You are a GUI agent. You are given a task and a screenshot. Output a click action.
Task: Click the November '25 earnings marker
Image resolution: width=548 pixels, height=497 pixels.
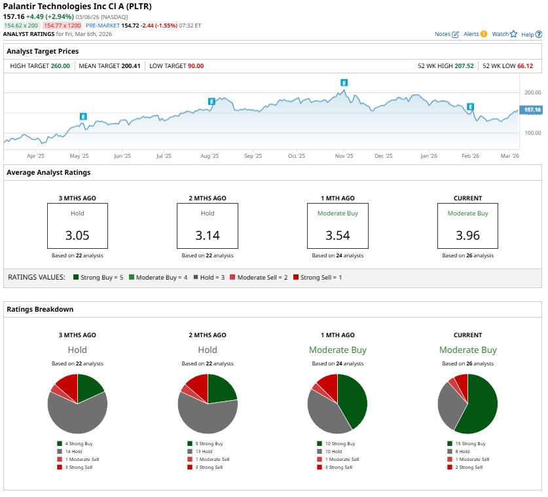[344, 83]
